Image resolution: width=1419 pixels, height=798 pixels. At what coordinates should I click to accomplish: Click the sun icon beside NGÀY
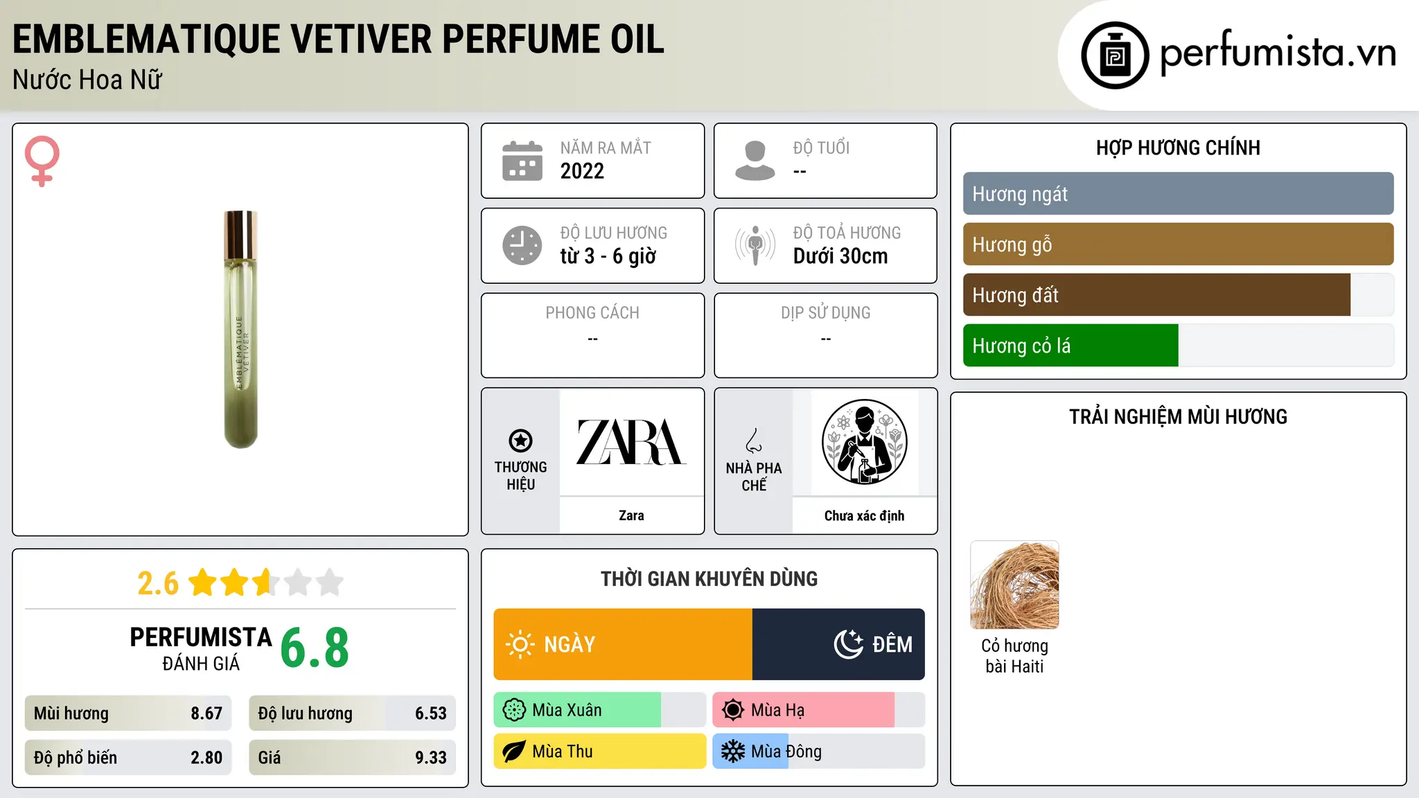pyautogui.click(x=520, y=644)
